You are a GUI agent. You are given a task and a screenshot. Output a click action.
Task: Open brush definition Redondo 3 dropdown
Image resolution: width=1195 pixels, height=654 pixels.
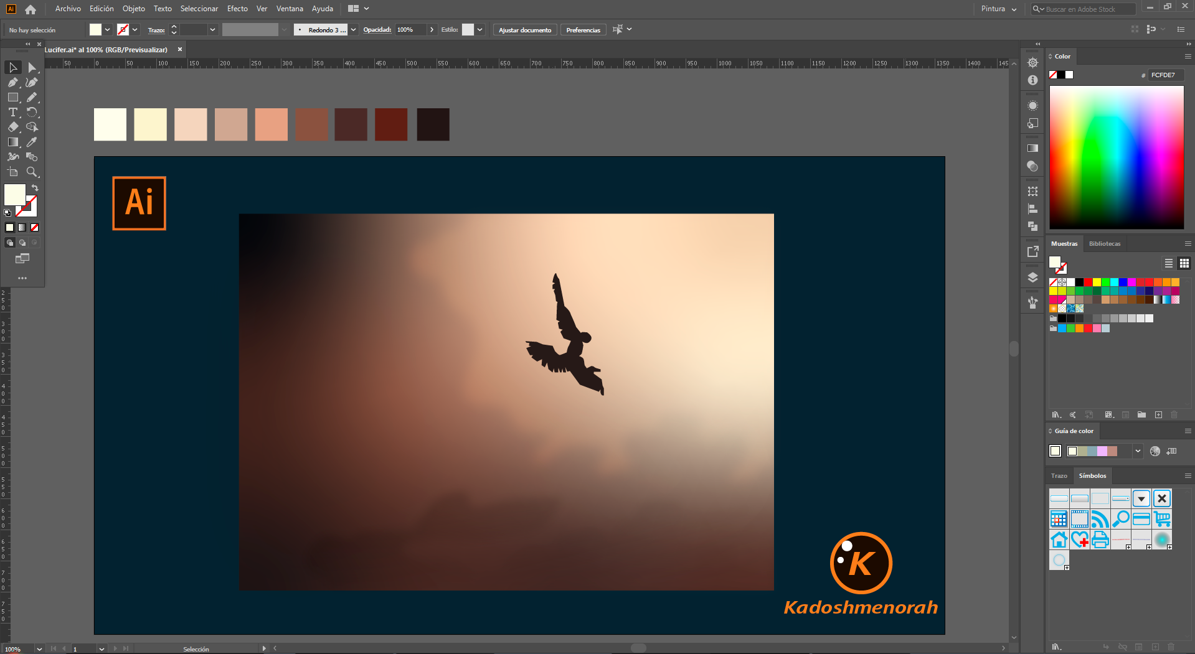click(354, 29)
